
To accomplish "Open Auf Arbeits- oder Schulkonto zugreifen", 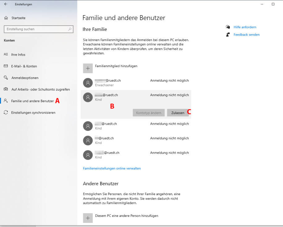I will pyautogui.click(x=41, y=89).
